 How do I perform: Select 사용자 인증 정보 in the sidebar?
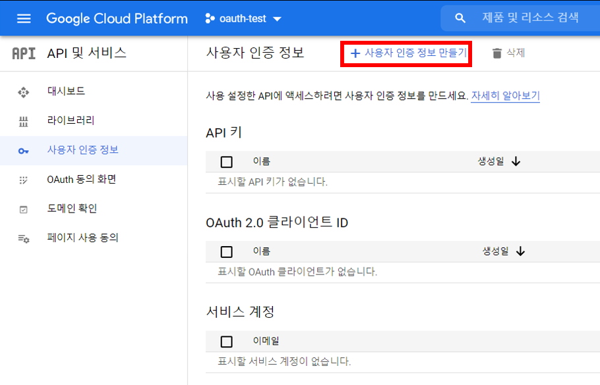[x=94, y=151]
